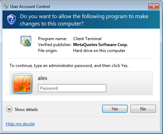The height and width of the screenshot is (134, 163).
Task: Close the User Account Control dialog
Action: (154, 6)
